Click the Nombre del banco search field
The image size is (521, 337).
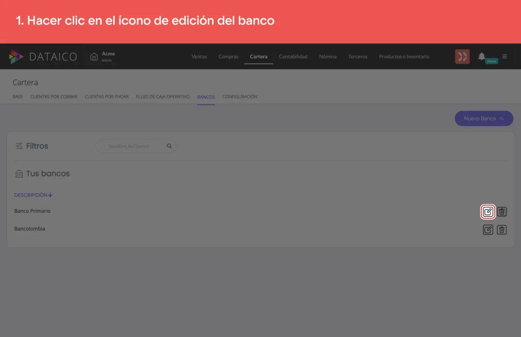[x=136, y=146]
